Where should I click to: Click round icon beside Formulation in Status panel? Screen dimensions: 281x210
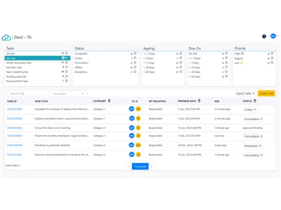coord(135,63)
